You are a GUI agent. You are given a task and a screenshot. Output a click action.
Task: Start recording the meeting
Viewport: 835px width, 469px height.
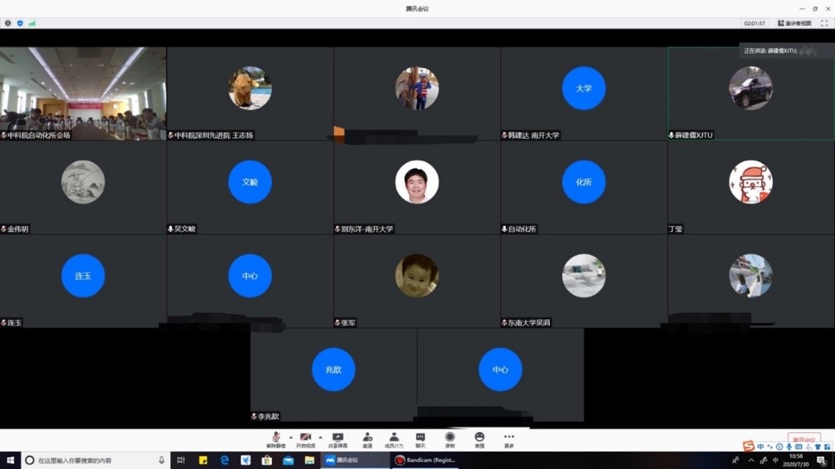pos(450,439)
